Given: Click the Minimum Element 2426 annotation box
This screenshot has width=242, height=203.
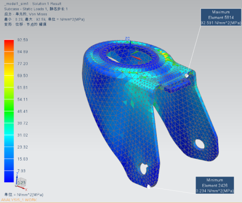Looking at the screenshot, I should coord(215,185).
